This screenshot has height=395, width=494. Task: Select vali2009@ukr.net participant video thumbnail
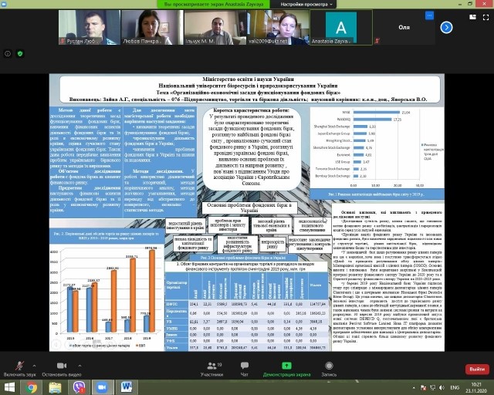point(278,28)
